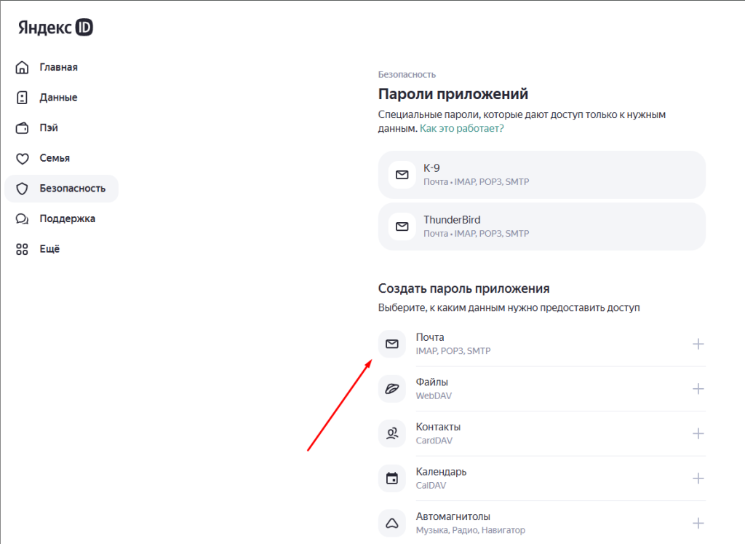Viewport: 745px width, 544px height.
Task: Click the heart icon beside Семья
Action: pos(22,158)
